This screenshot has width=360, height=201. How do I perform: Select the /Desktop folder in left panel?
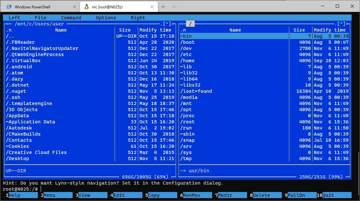coord(90,159)
